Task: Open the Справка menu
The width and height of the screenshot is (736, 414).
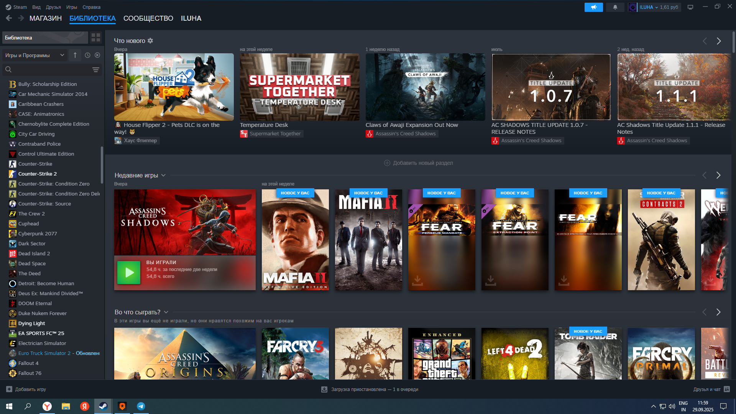Action: (x=92, y=7)
